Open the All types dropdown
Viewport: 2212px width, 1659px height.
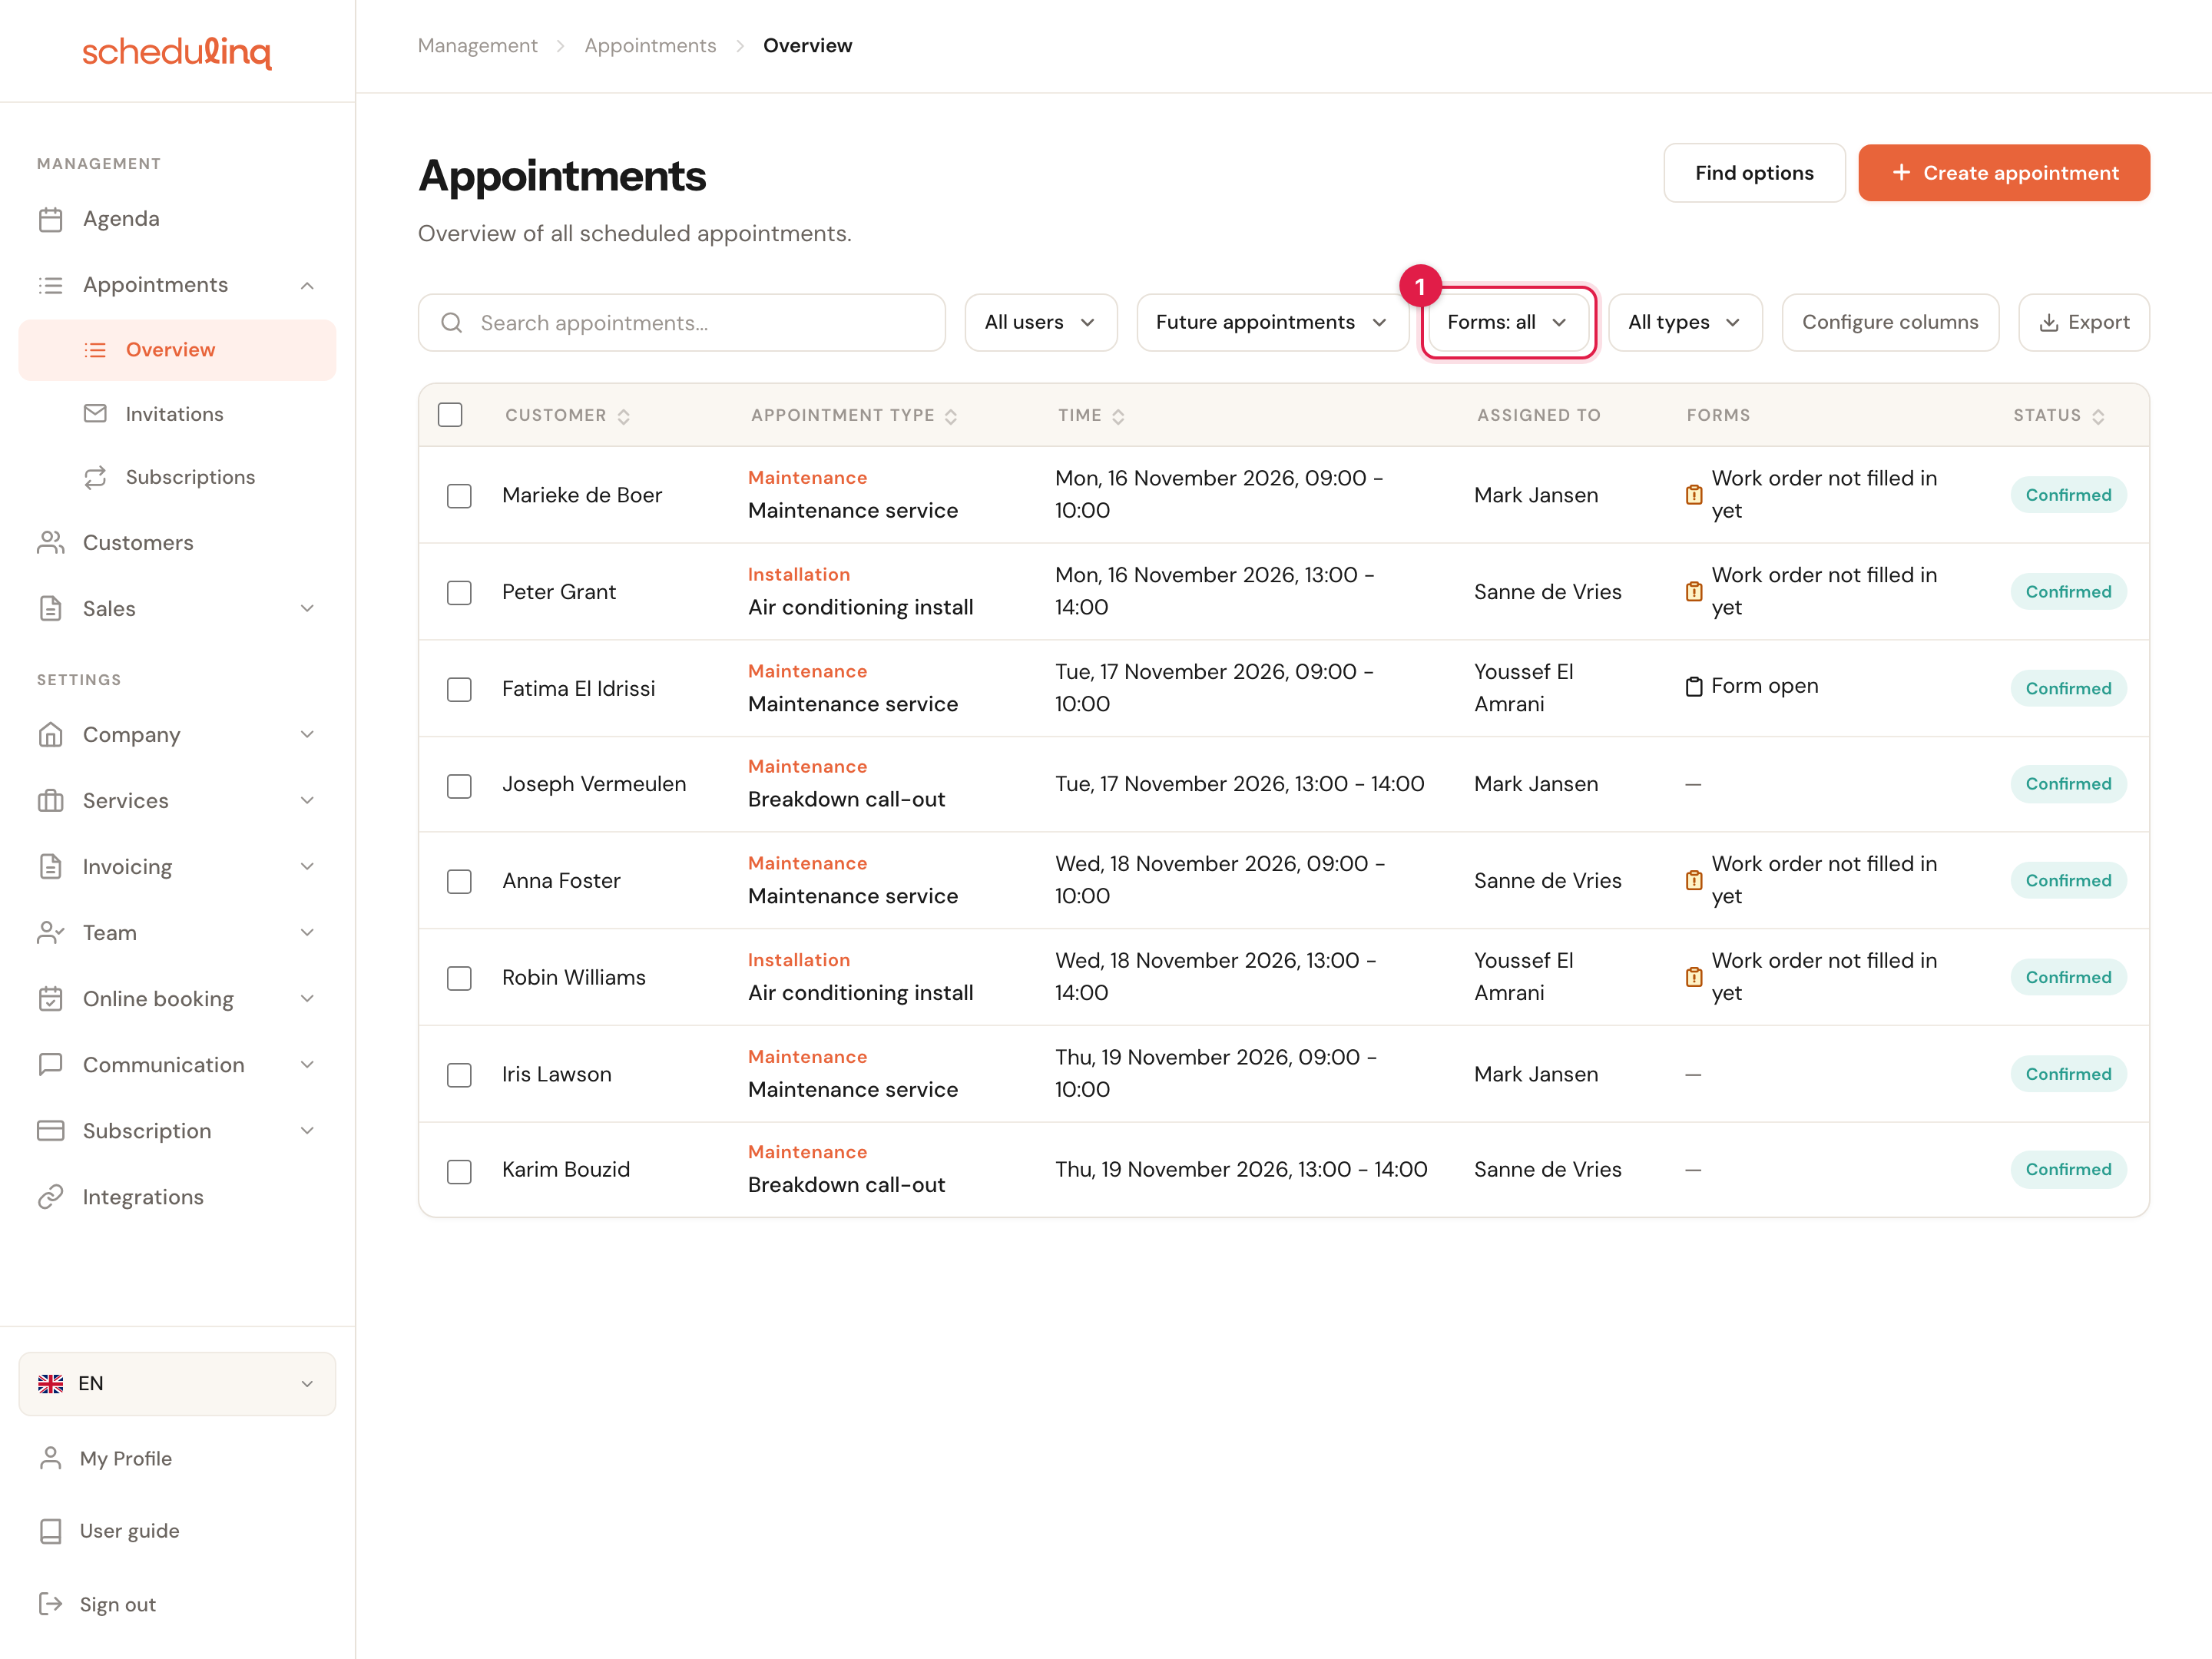coord(1685,322)
